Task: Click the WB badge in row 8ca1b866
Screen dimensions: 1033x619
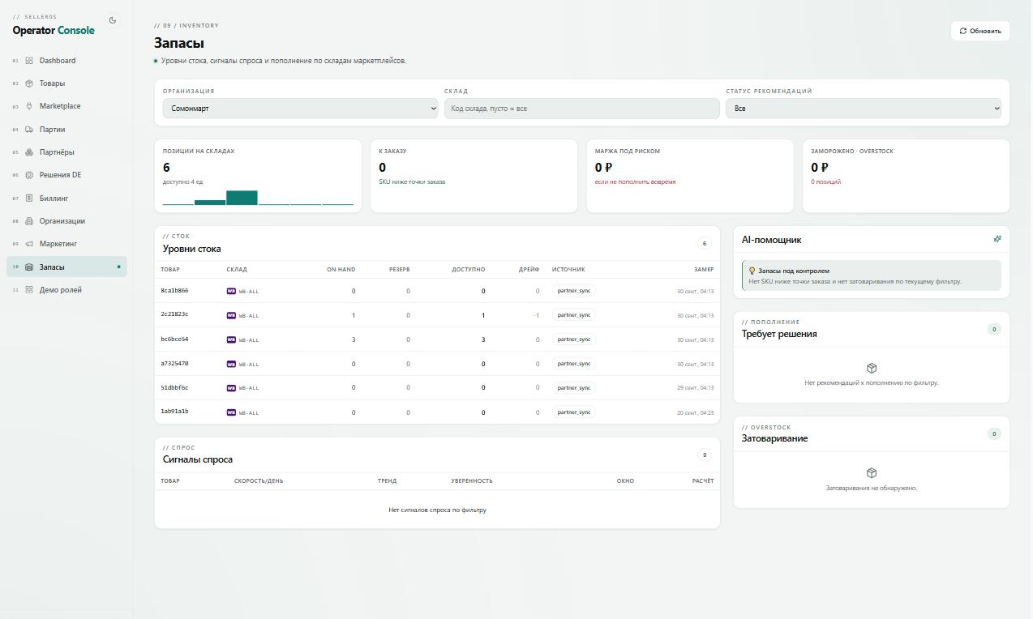Action: 231,291
